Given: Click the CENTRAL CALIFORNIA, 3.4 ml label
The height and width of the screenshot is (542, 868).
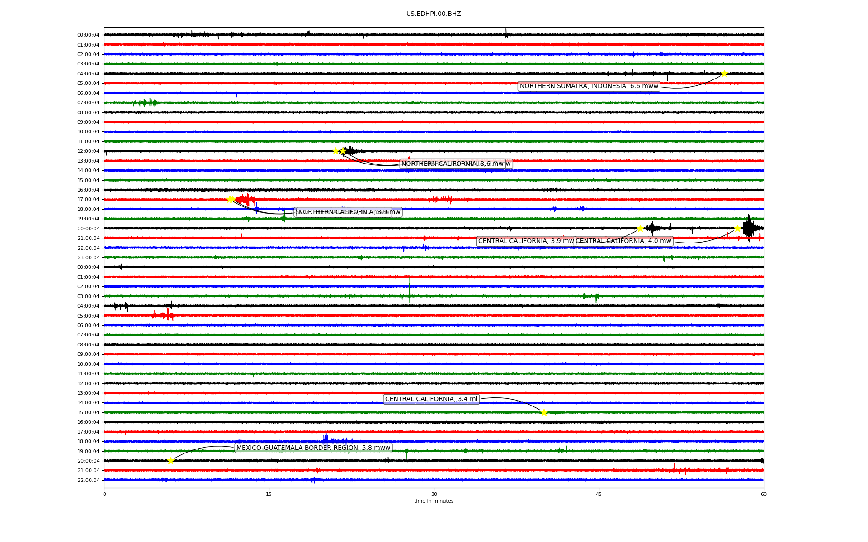Looking at the screenshot, I should (x=431, y=399).
